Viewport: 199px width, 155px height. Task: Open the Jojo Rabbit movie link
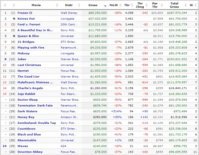[x=26, y=94]
